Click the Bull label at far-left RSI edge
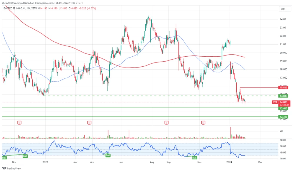Viewport: 294px width, 172px height. tap(4, 158)
